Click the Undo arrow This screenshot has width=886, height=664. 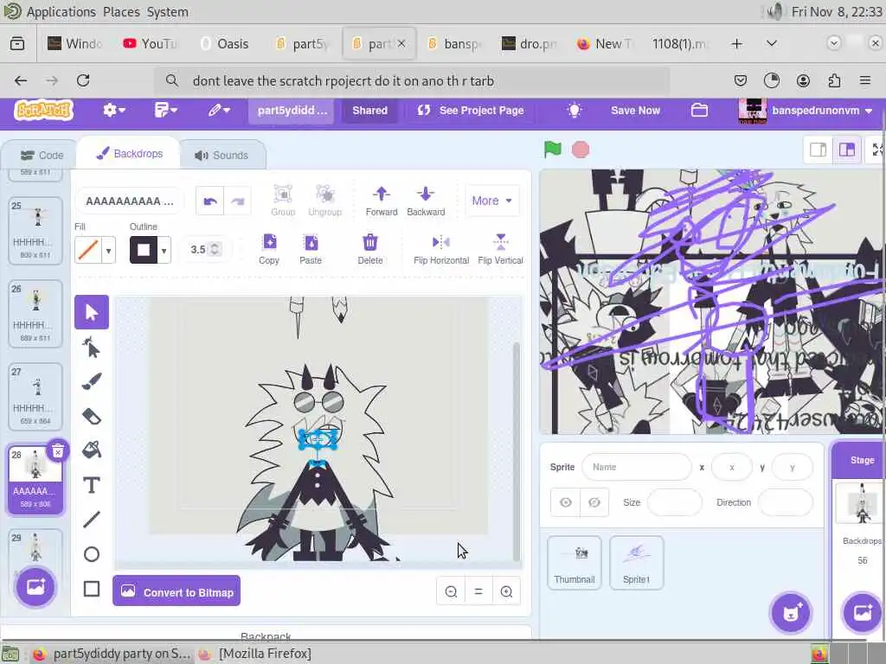[210, 201]
